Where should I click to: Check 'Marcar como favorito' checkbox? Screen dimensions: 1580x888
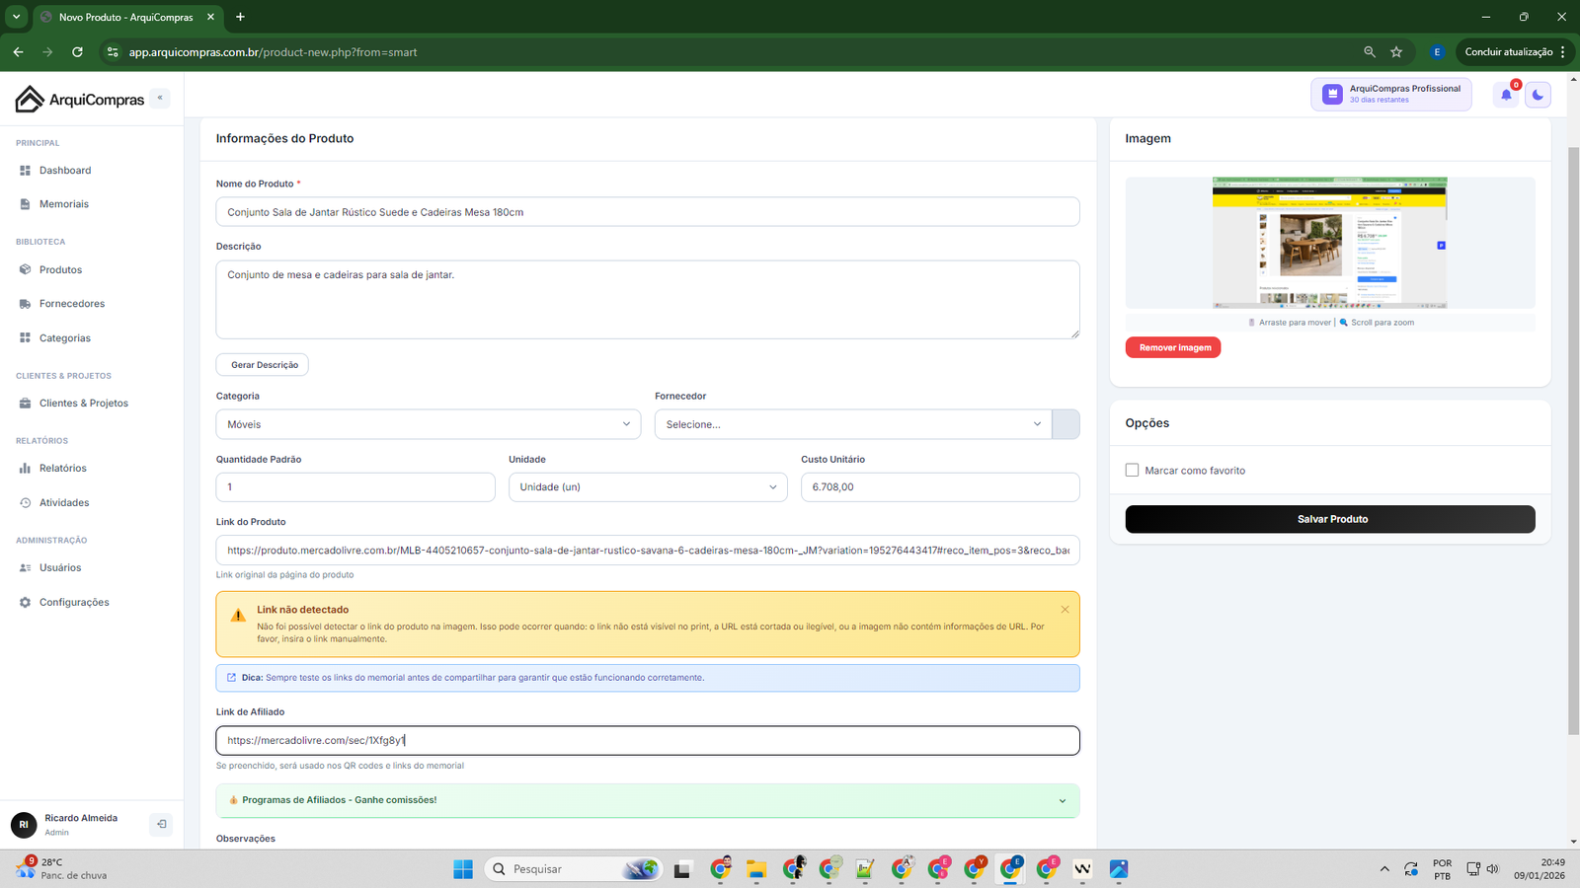tap(1132, 471)
